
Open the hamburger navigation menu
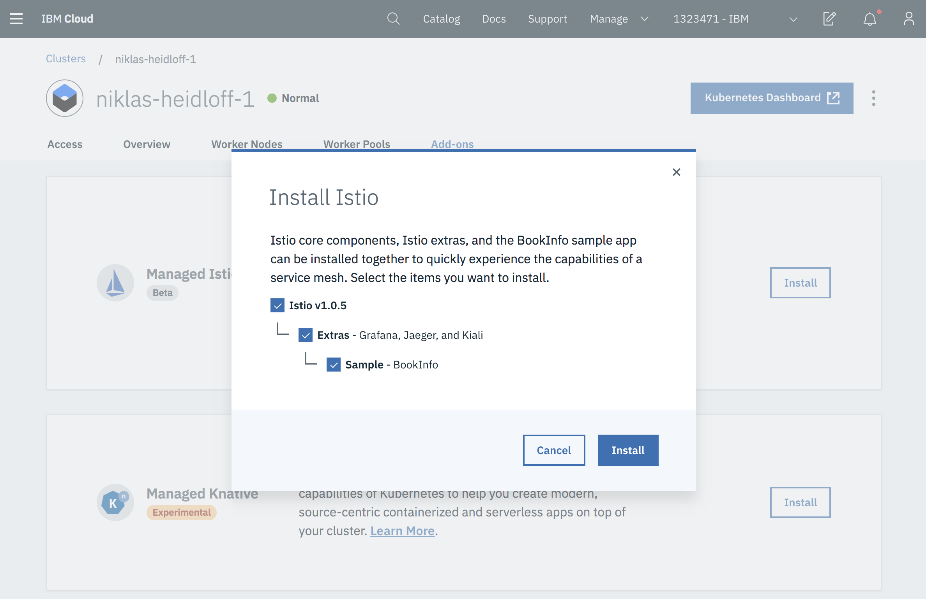pyautogui.click(x=16, y=19)
